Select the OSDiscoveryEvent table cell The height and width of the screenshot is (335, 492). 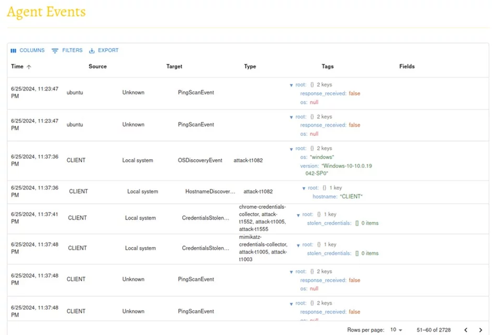pyautogui.click(x=200, y=160)
